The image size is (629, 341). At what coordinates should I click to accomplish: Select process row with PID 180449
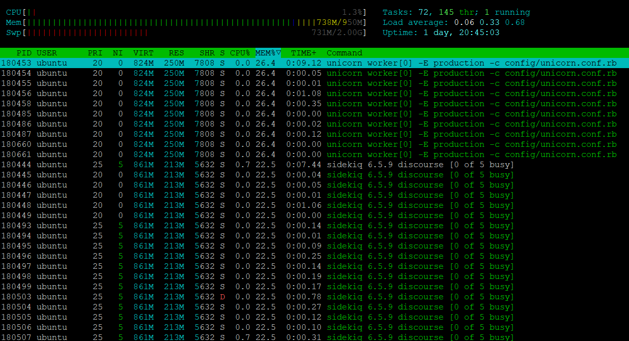click(x=314, y=215)
